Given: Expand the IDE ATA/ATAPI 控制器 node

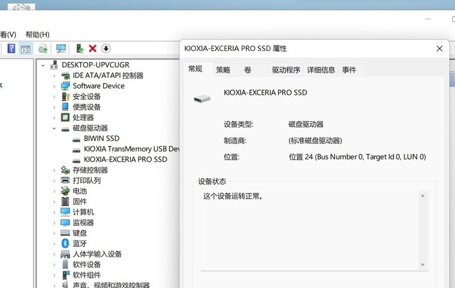Looking at the screenshot, I should tap(54, 76).
